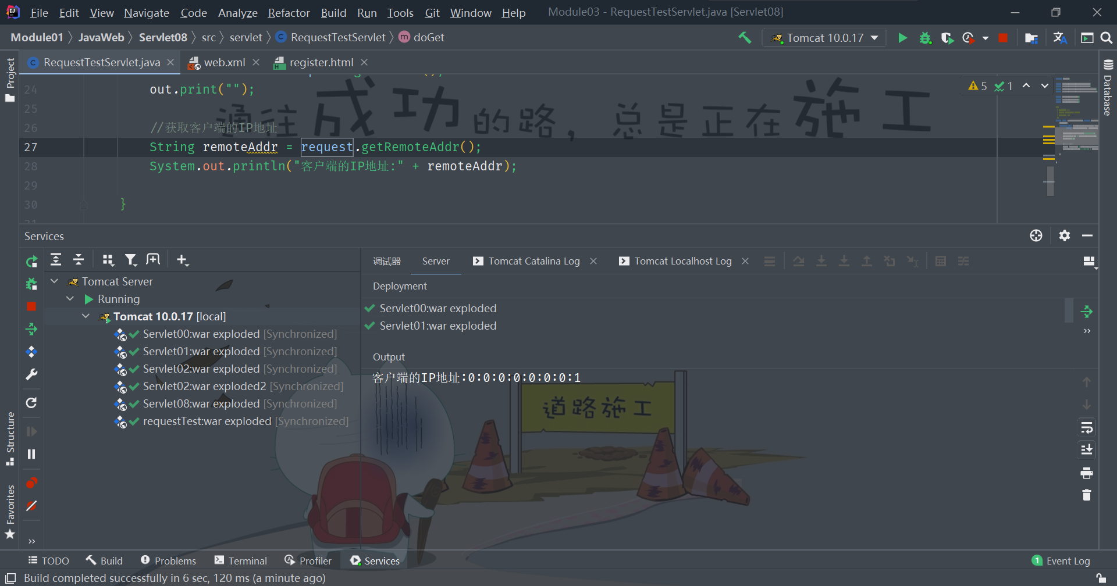Screen dimensions: 1117x586
Task: Open the layout settings dropdown in debug tabs
Action: click(x=1089, y=262)
